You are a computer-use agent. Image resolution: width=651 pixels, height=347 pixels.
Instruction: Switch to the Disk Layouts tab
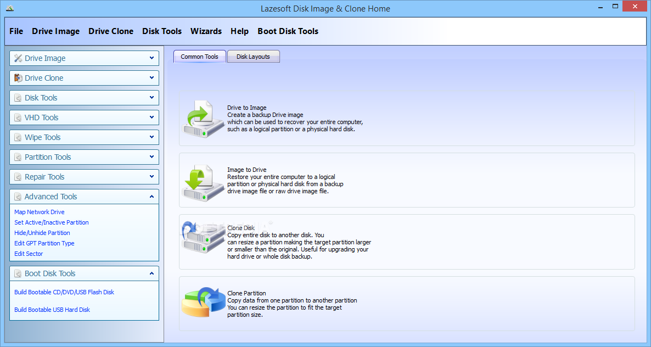pos(253,57)
